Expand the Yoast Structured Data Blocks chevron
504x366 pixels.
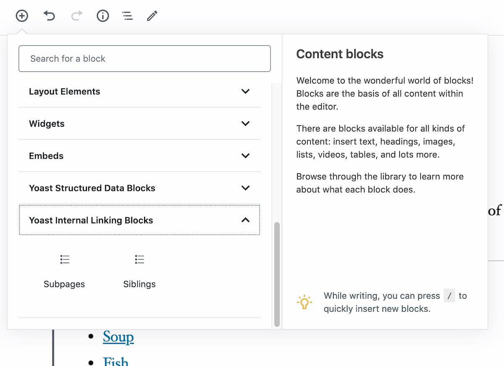pos(246,188)
